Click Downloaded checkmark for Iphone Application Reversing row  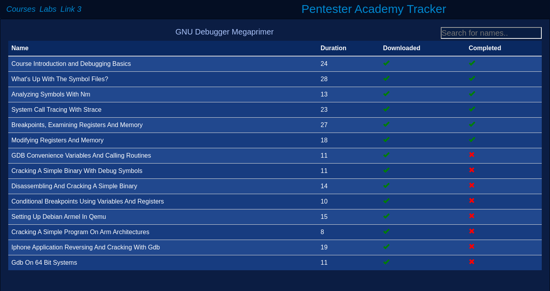(x=386, y=247)
